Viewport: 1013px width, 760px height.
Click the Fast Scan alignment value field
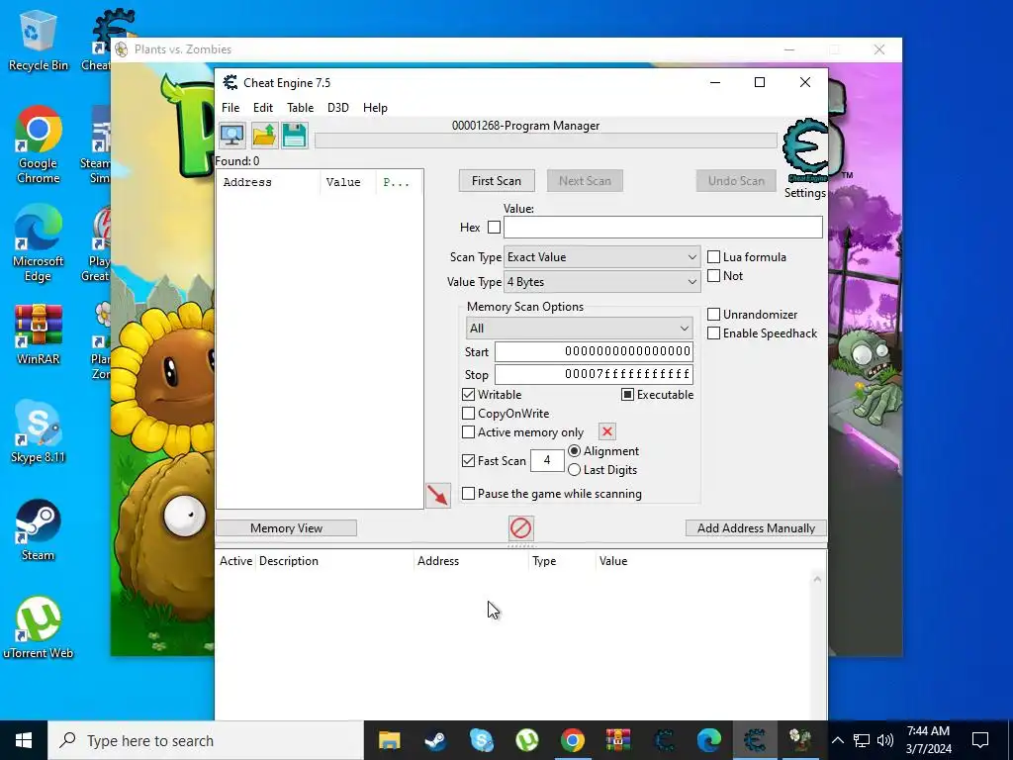point(547,460)
